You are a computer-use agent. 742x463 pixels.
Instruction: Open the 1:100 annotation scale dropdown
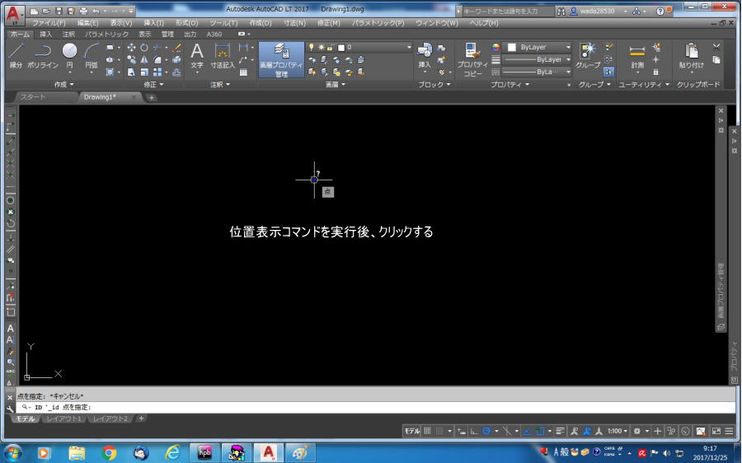click(x=617, y=431)
